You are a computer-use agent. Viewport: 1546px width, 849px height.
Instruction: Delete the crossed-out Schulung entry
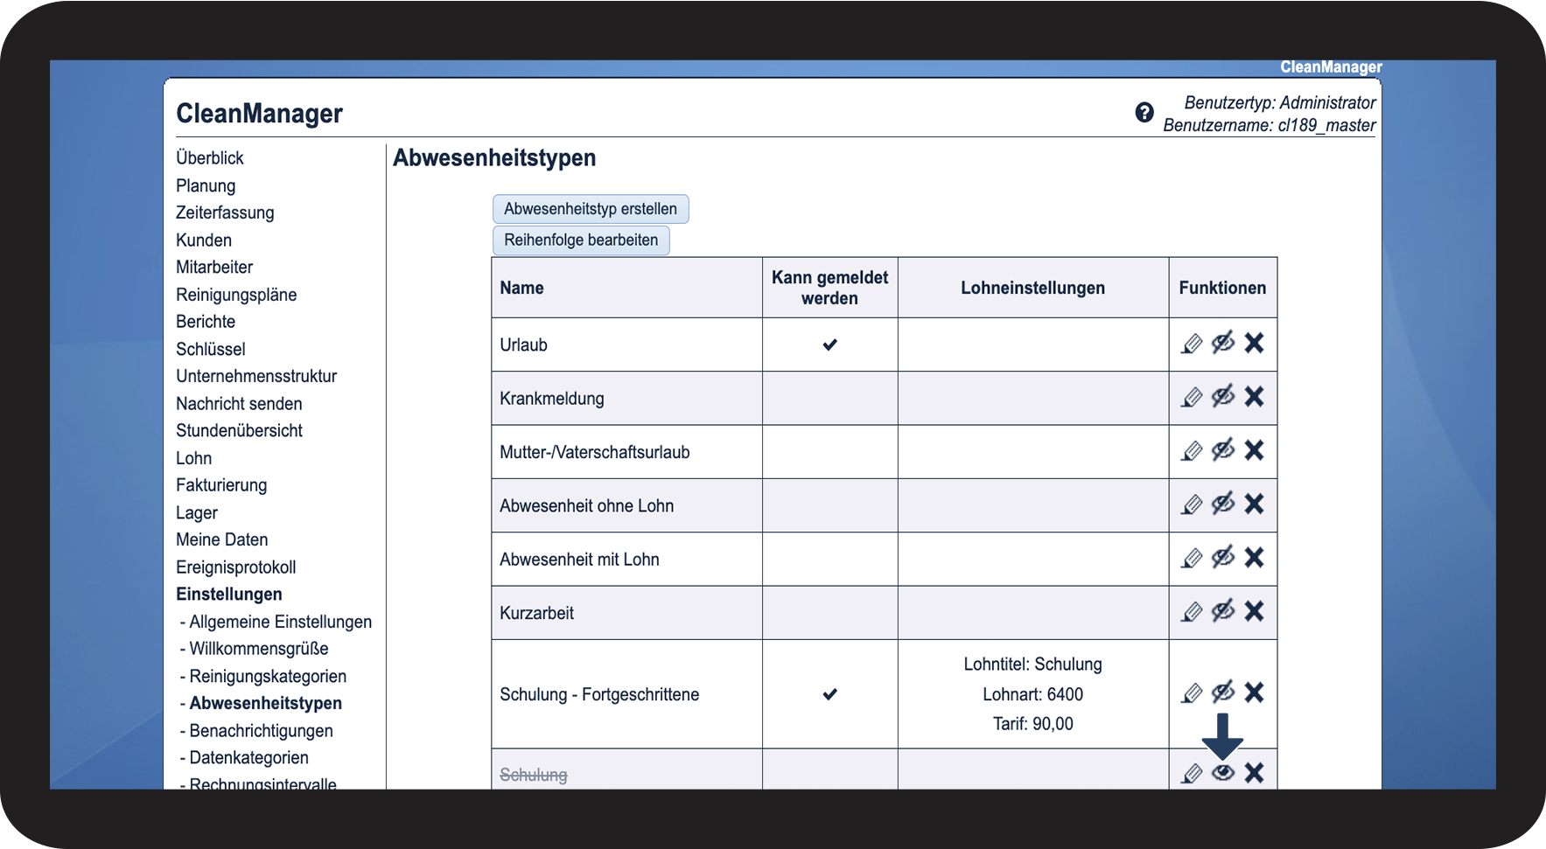tap(1254, 773)
